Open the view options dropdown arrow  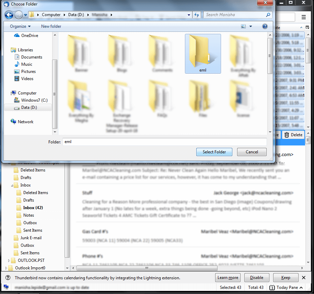(x=251, y=26)
